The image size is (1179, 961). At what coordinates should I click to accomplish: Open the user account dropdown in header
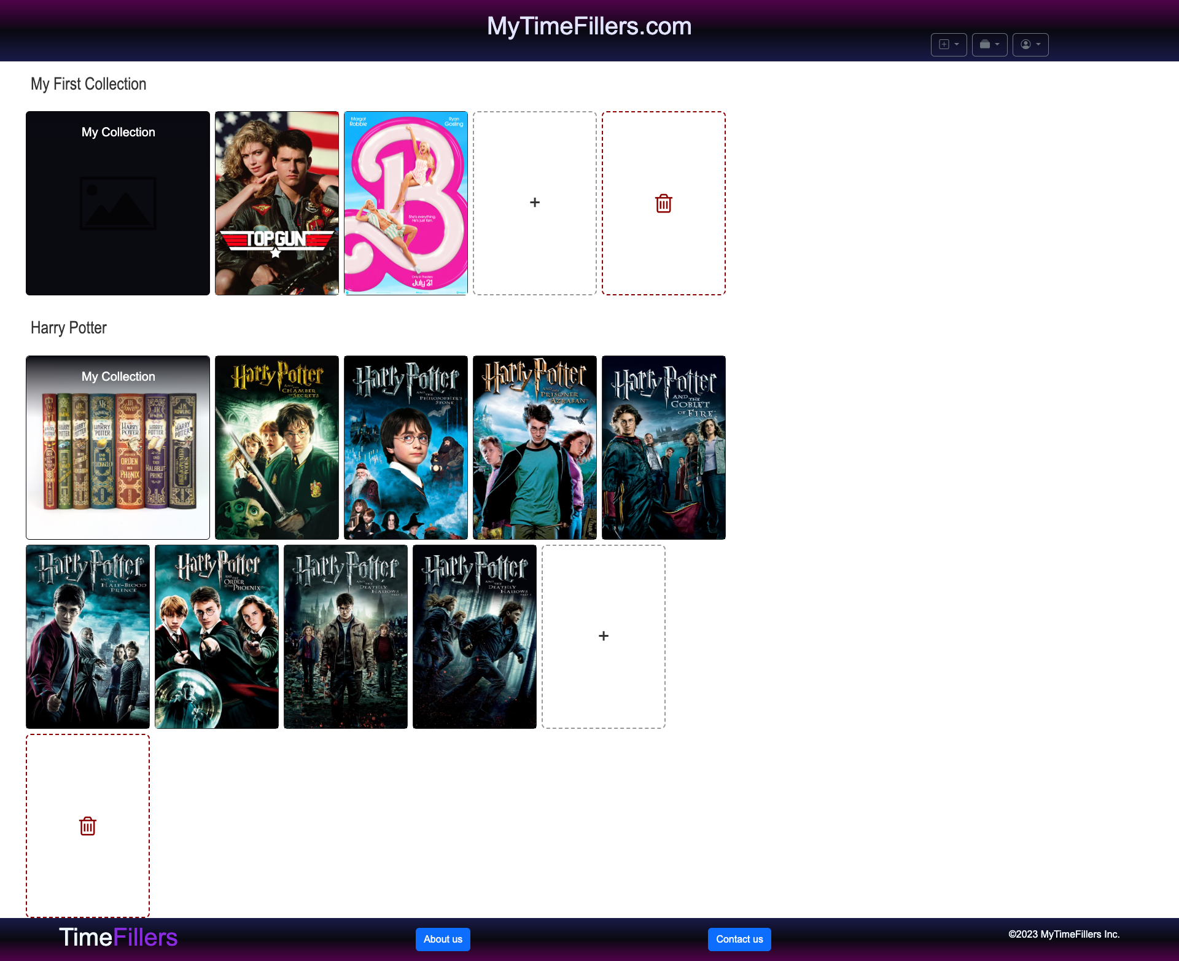(x=1030, y=44)
